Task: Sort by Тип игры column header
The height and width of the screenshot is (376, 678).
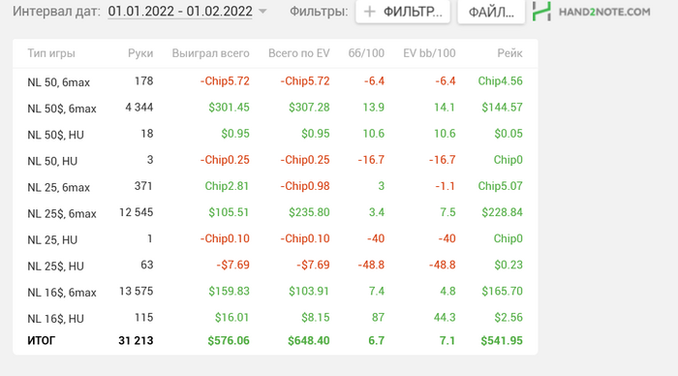Action: (x=51, y=53)
